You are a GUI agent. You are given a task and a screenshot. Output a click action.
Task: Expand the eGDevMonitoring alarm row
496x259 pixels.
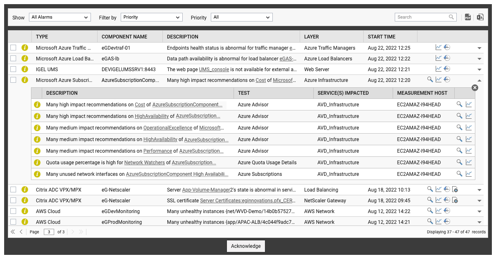pyautogui.click(x=479, y=211)
